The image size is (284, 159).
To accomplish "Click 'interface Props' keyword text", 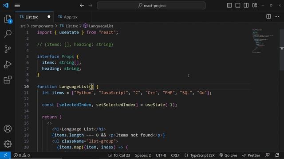I will point(55,57).
